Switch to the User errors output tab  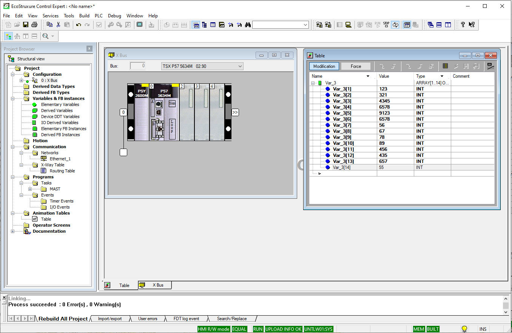pyautogui.click(x=148, y=319)
